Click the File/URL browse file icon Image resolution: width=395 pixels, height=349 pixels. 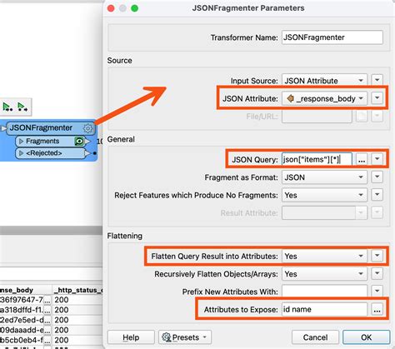362,117
